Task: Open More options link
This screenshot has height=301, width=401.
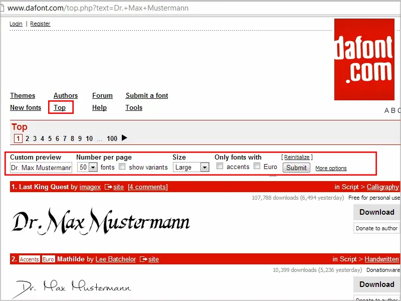Action: click(x=331, y=168)
